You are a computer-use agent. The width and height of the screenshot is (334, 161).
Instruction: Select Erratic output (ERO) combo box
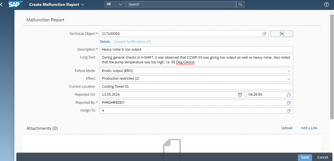tap(196, 71)
